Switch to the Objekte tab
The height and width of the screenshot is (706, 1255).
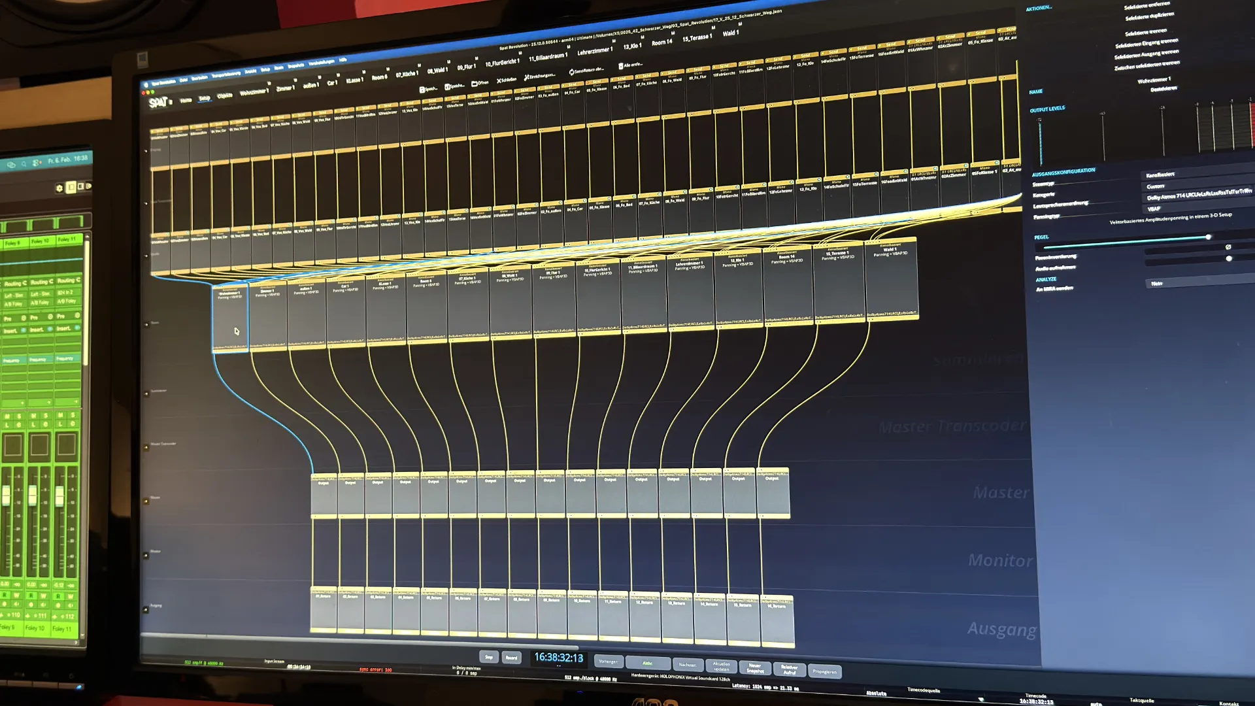point(225,95)
